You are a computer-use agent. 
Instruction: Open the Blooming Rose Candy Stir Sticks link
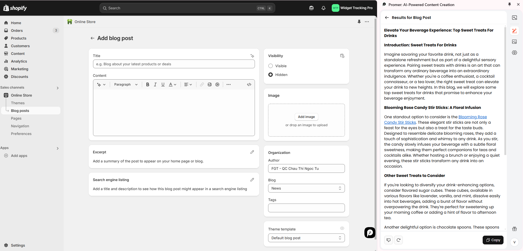click(x=435, y=120)
